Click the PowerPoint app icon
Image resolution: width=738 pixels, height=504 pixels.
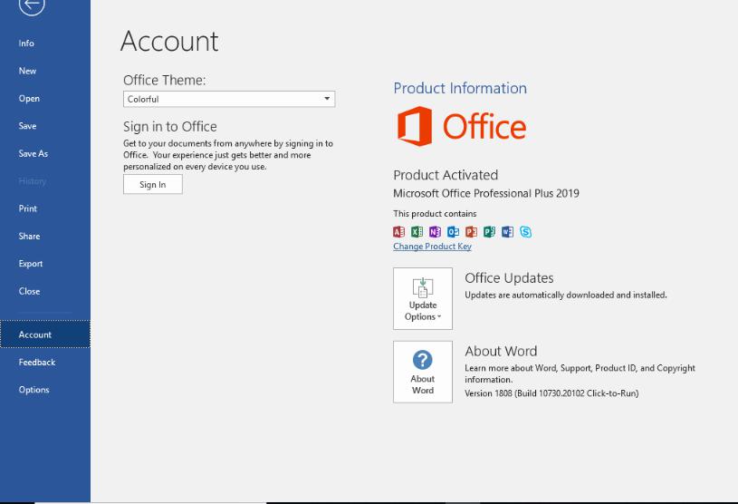(x=471, y=232)
